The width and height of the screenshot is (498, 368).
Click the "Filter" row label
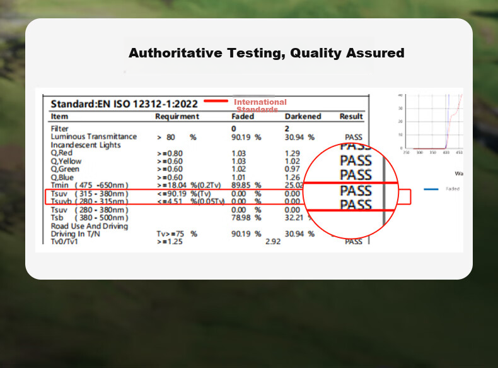(x=59, y=129)
